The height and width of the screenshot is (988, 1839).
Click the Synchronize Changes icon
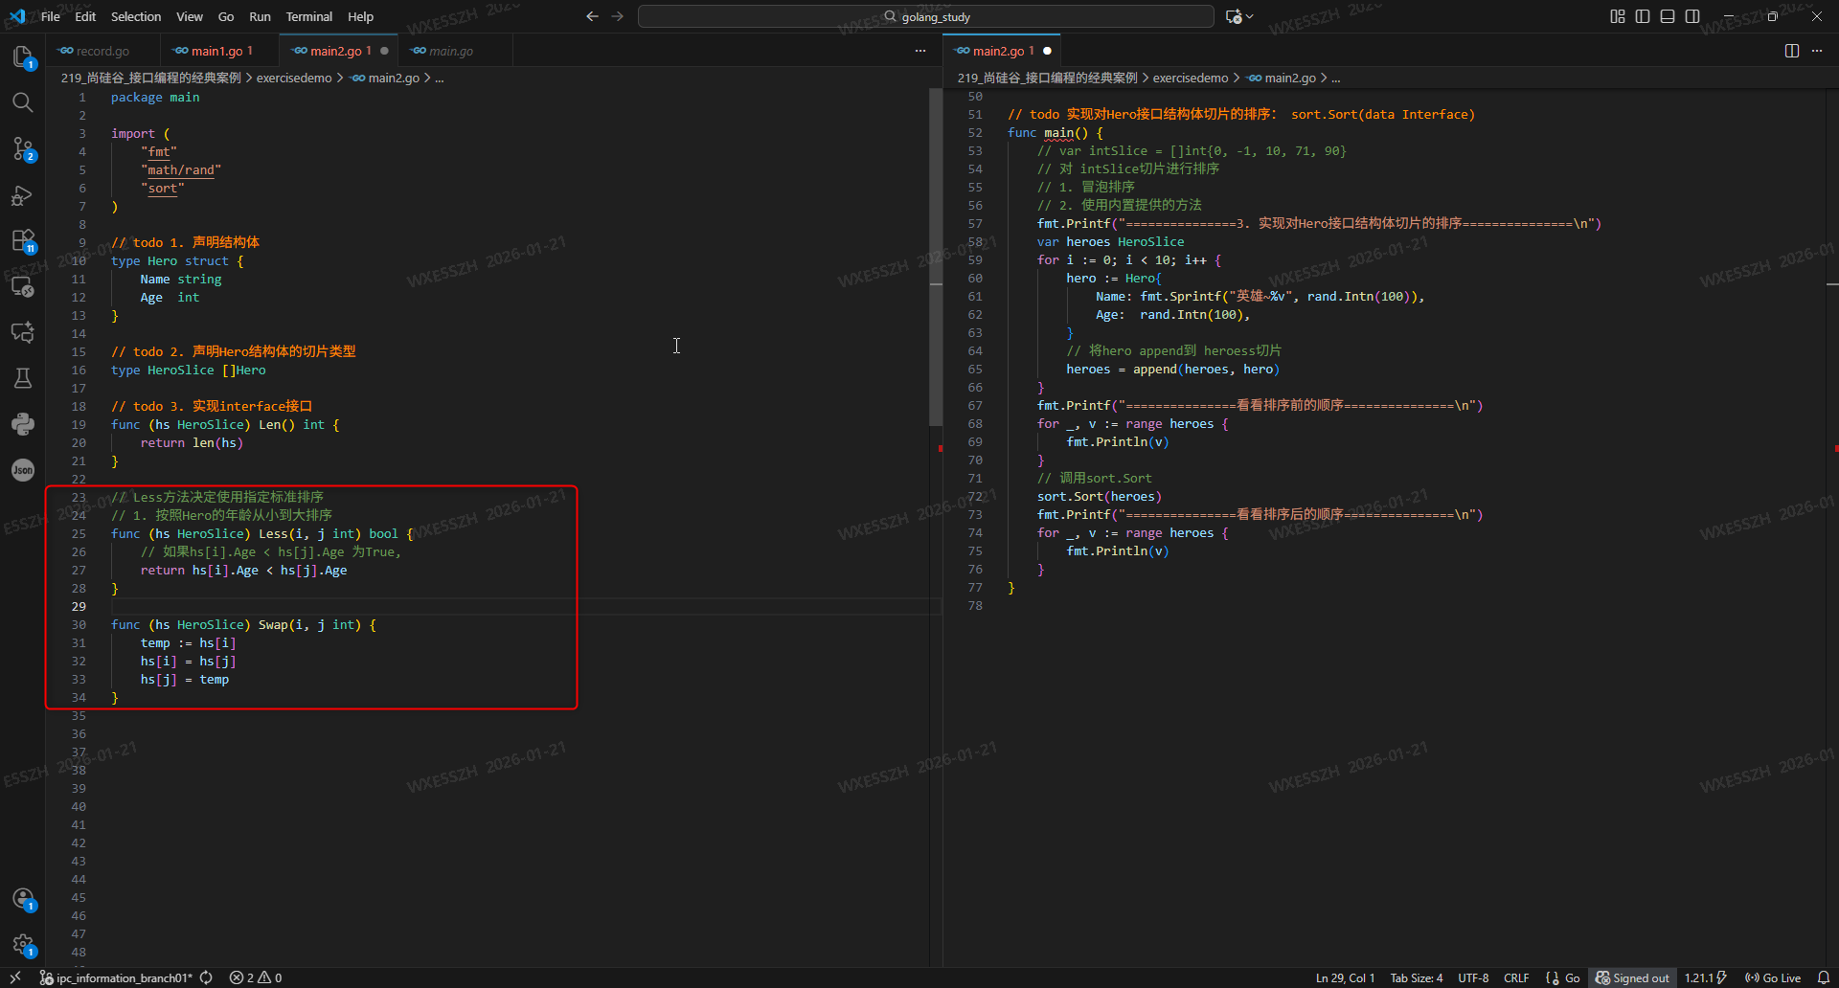click(x=206, y=977)
